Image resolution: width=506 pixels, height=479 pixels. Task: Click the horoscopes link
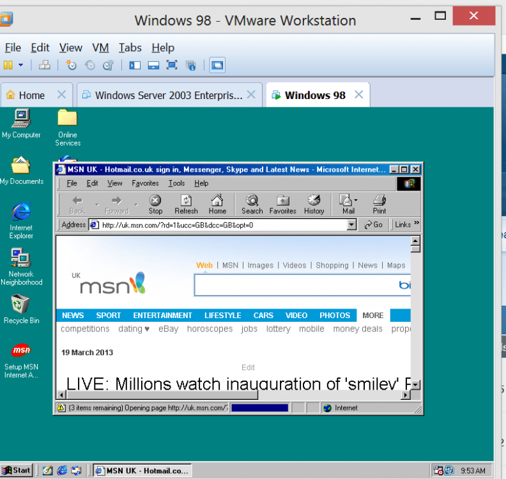(x=210, y=329)
